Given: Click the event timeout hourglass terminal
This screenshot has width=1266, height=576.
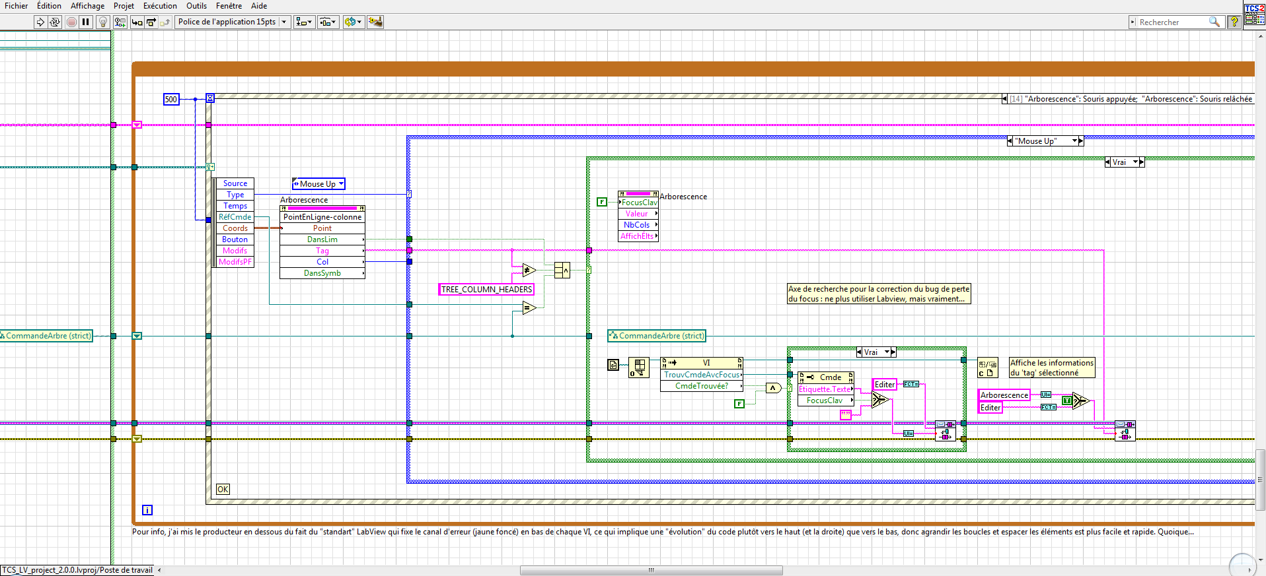Looking at the screenshot, I should pos(210,98).
